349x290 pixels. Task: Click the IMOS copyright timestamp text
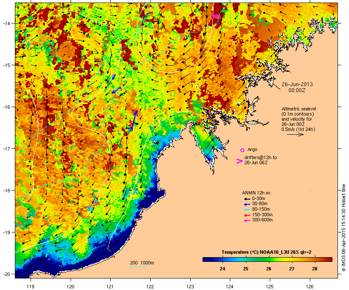click(343, 228)
